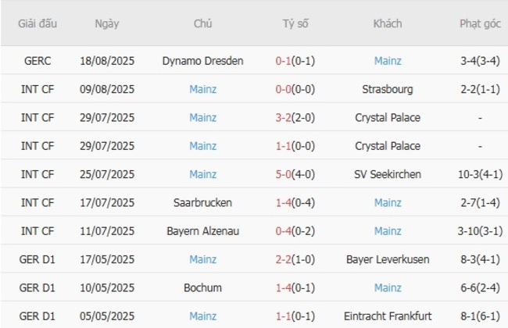508x328 pixels.
Task: Click the GERC league label
Action: point(38,61)
